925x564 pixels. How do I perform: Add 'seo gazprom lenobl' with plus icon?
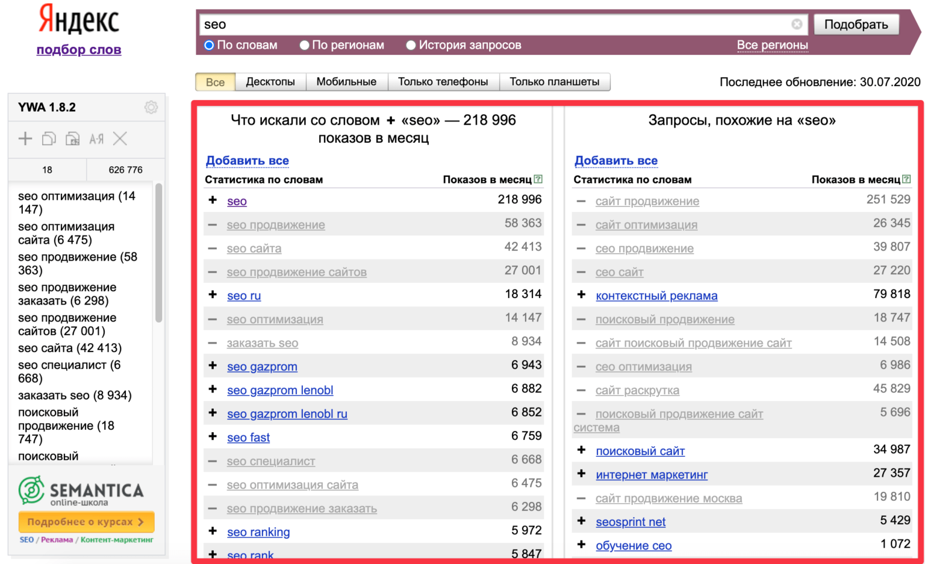point(213,389)
